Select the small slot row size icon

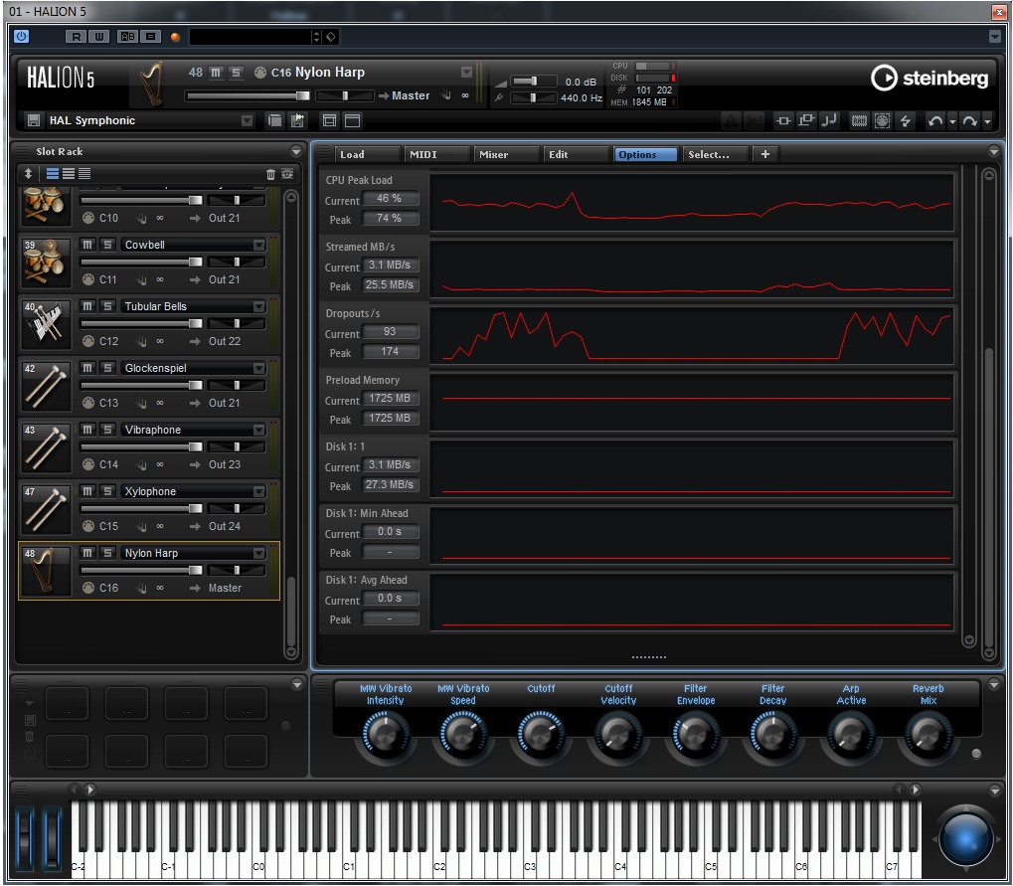click(x=84, y=174)
